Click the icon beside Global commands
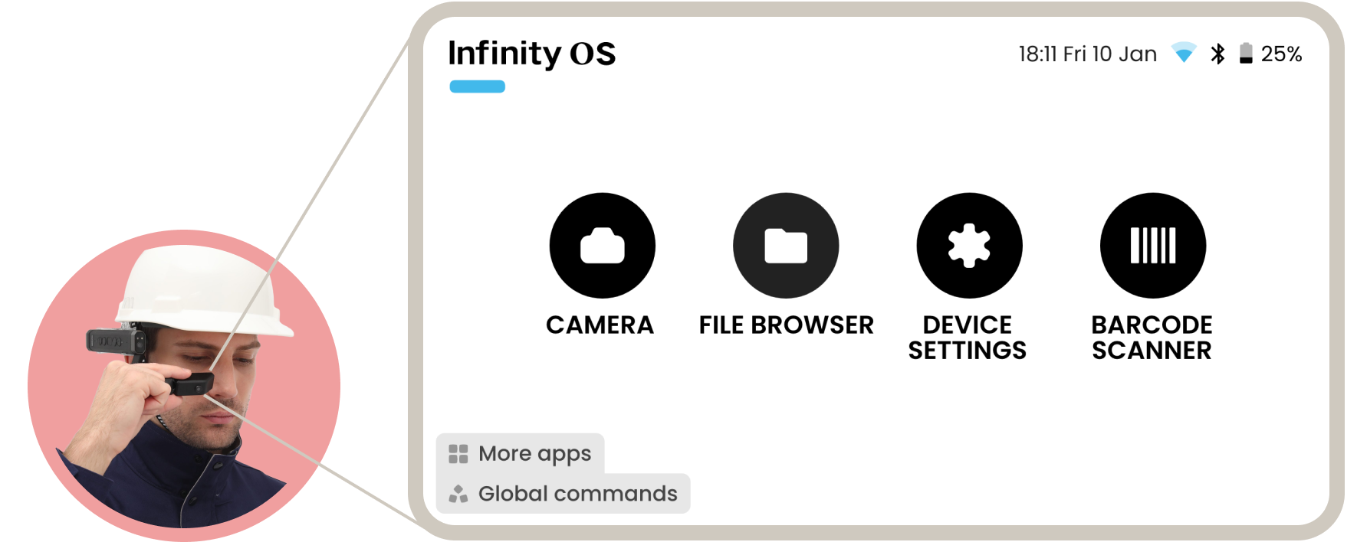The image size is (1357, 542). pyautogui.click(x=458, y=494)
